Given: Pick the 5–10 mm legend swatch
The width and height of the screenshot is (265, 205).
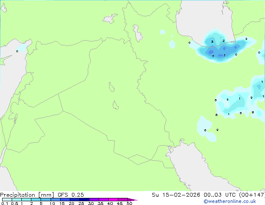Looking at the screenshot, I should coord(46,200).
